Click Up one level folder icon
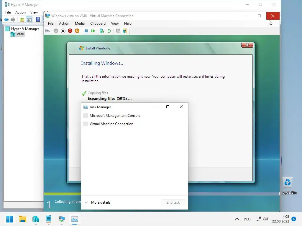This screenshot has width=302, height=226. (22, 19)
